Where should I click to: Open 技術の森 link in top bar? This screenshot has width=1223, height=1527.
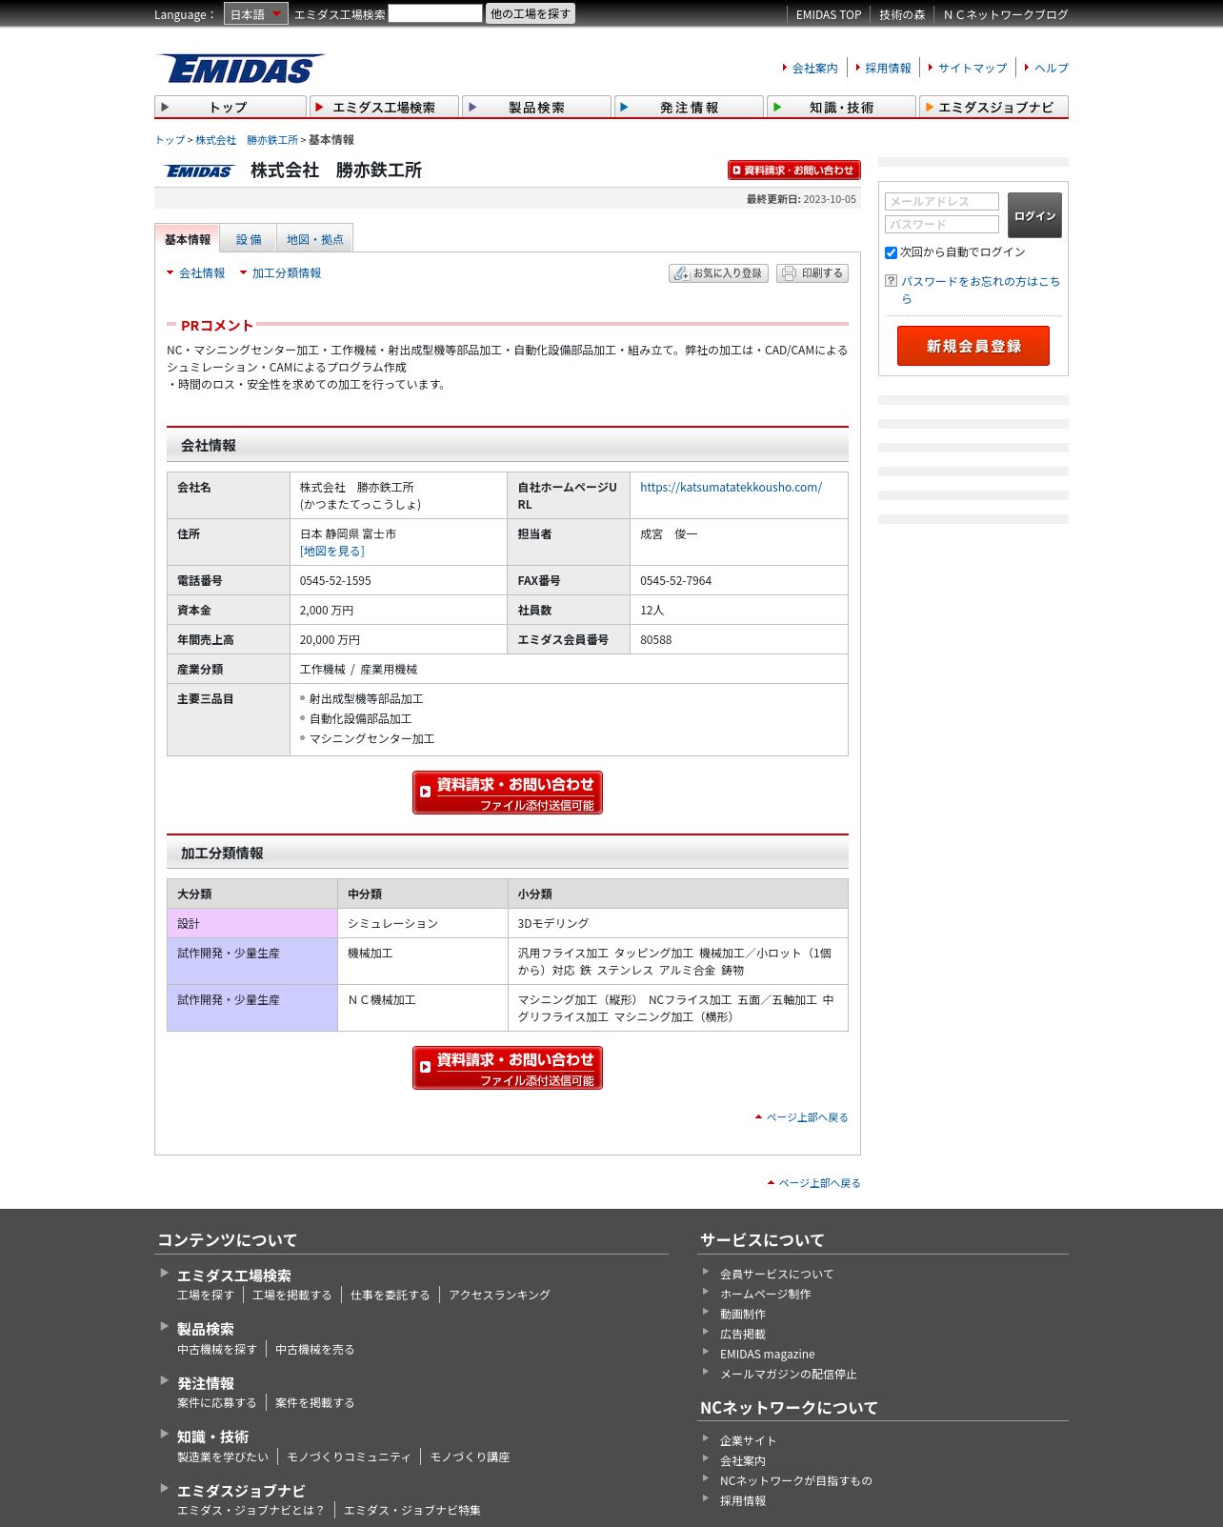click(902, 14)
